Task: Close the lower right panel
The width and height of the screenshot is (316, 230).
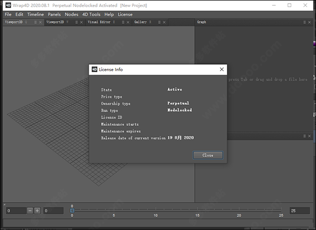Action: [310, 136]
